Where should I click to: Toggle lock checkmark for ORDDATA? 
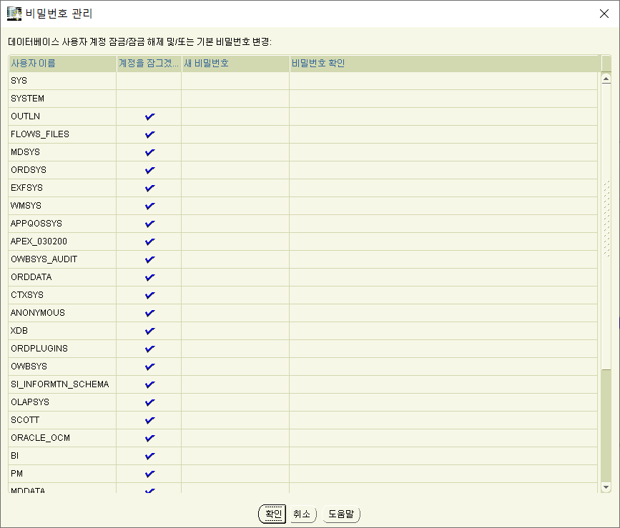pyautogui.click(x=149, y=277)
